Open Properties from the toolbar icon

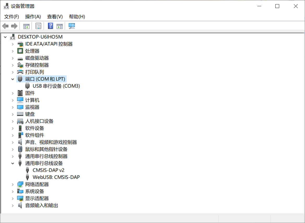[x=39, y=26]
